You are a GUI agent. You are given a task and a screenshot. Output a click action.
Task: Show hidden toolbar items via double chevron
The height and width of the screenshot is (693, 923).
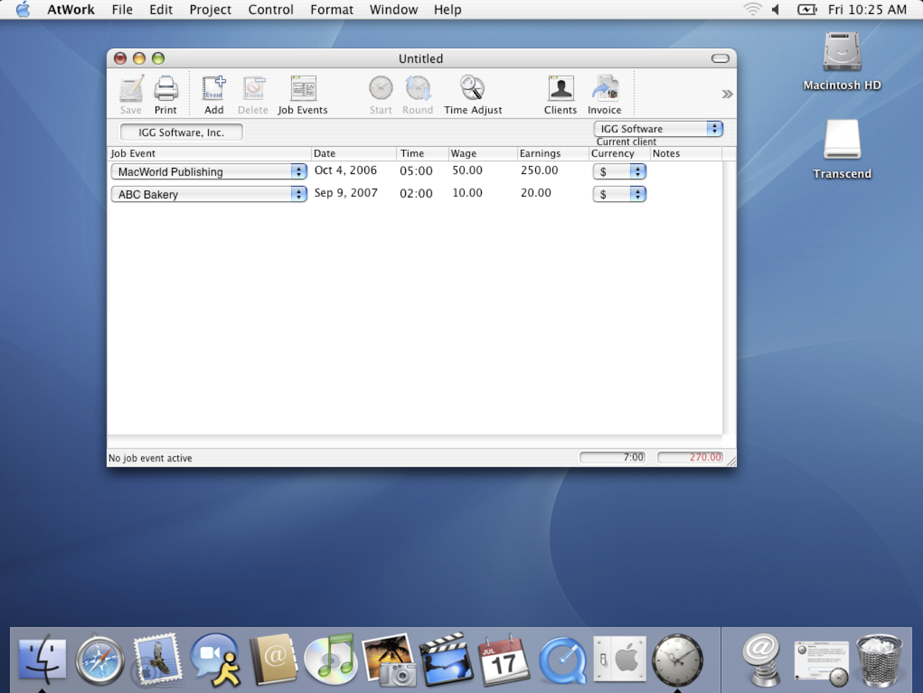(727, 94)
